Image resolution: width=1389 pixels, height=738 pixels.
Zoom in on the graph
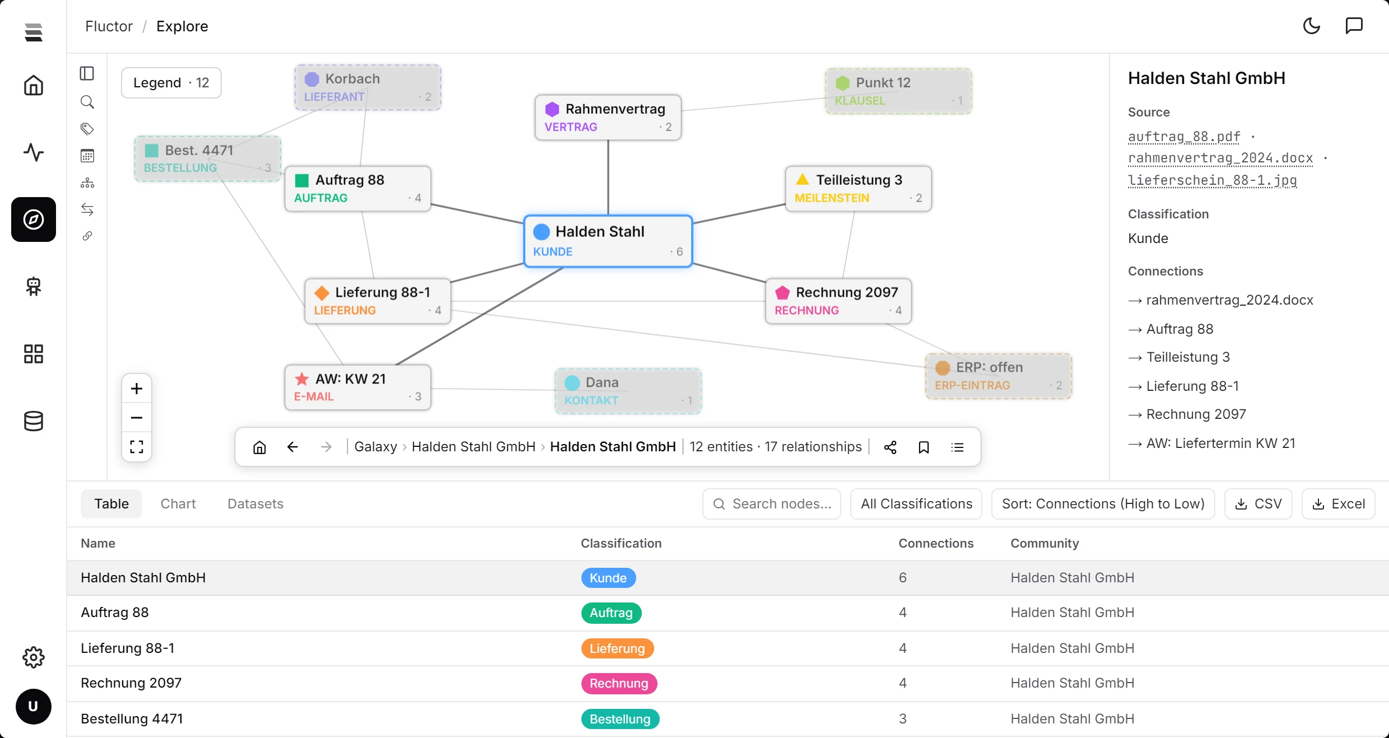coord(137,389)
